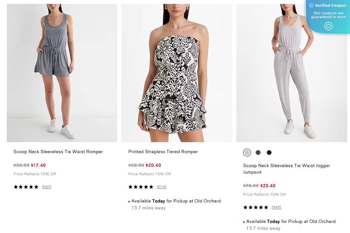350x233 pixels.
Task: Reselect the light gray jumpsuit color swatch
Action: [x=247, y=152]
